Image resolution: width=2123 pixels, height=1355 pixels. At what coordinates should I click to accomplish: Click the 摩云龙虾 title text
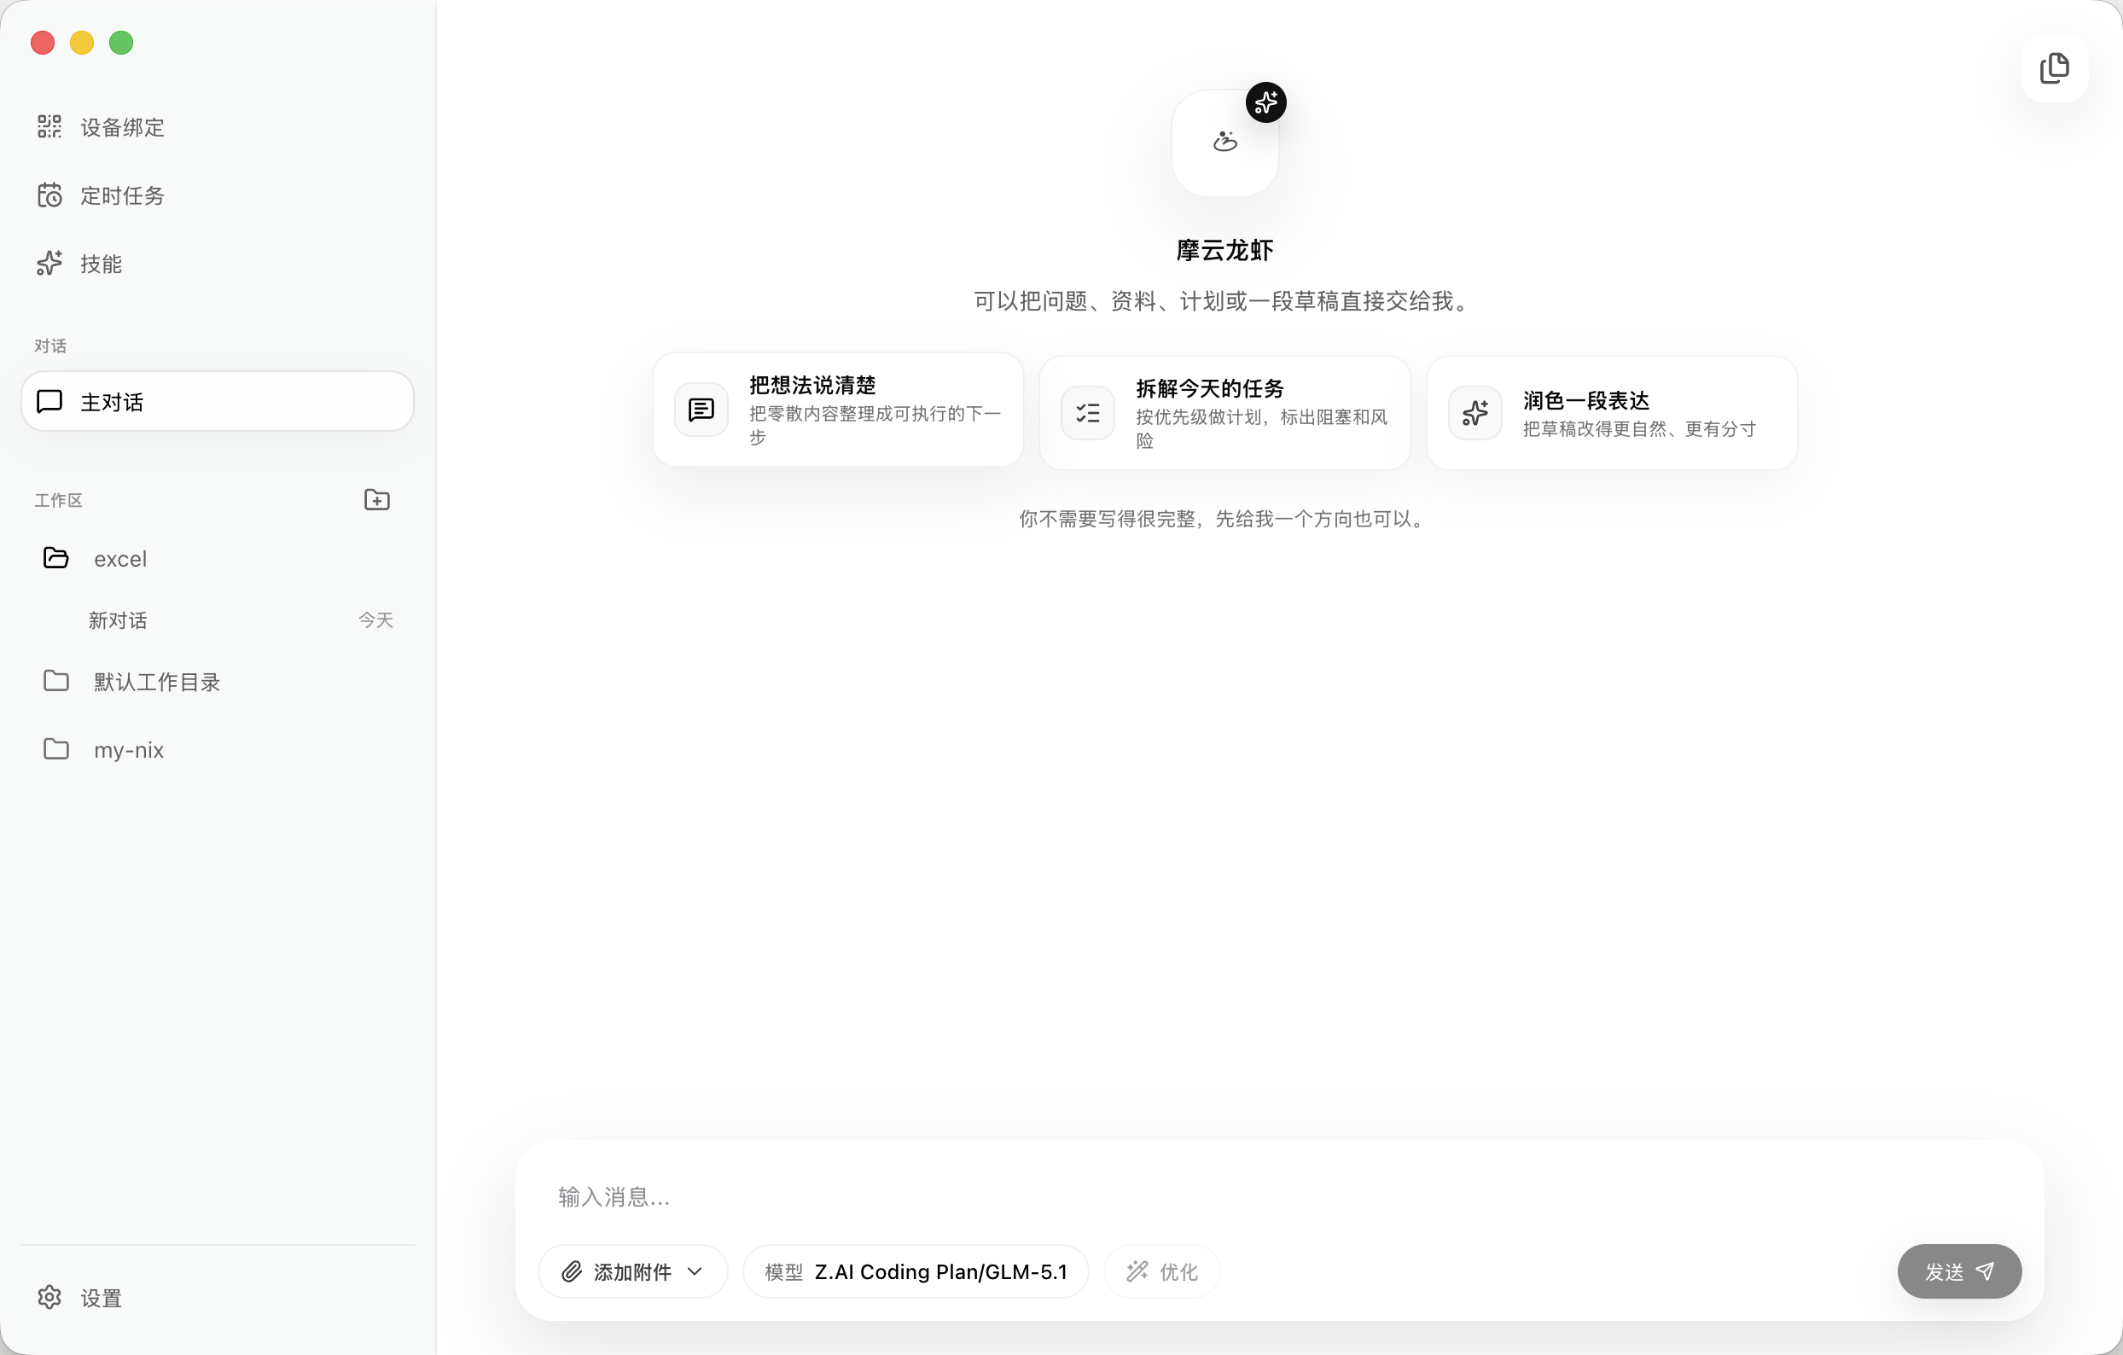click(1224, 250)
